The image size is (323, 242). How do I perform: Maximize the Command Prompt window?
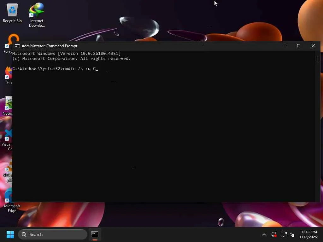point(299,46)
